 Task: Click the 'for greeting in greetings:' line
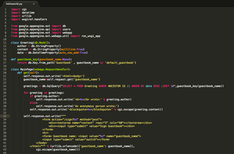pos(44,93)
